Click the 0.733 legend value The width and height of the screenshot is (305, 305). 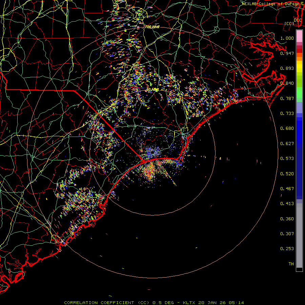[x=287, y=113]
